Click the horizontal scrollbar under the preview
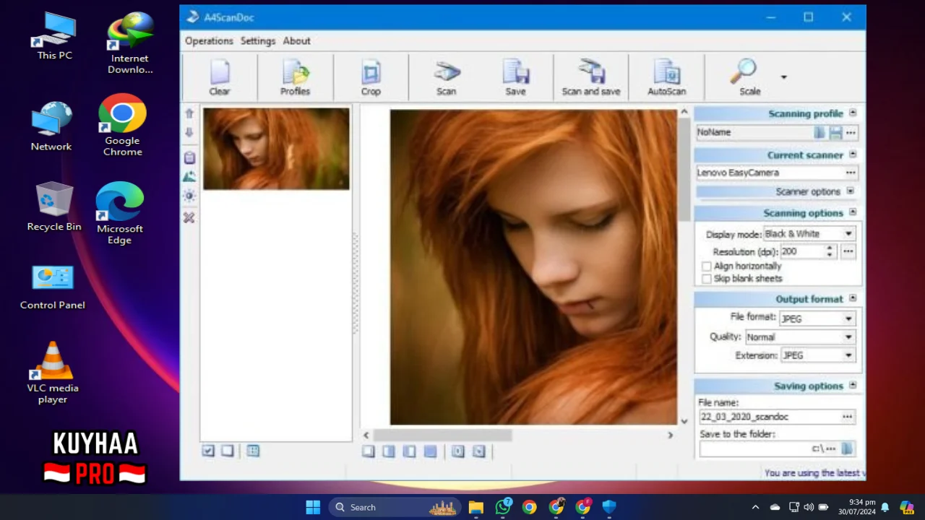Image resolution: width=925 pixels, height=520 pixels. [x=442, y=435]
